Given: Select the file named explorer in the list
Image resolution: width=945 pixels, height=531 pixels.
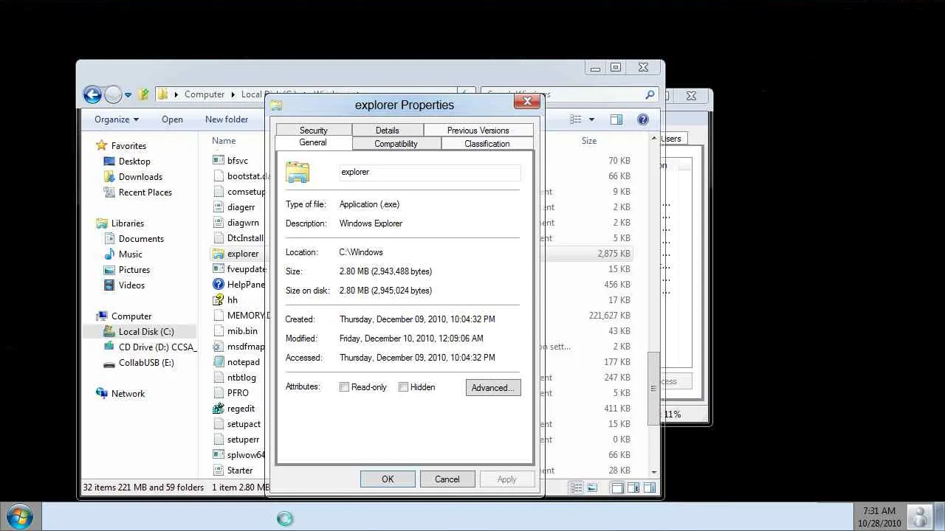Looking at the screenshot, I should click(x=243, y=254).
